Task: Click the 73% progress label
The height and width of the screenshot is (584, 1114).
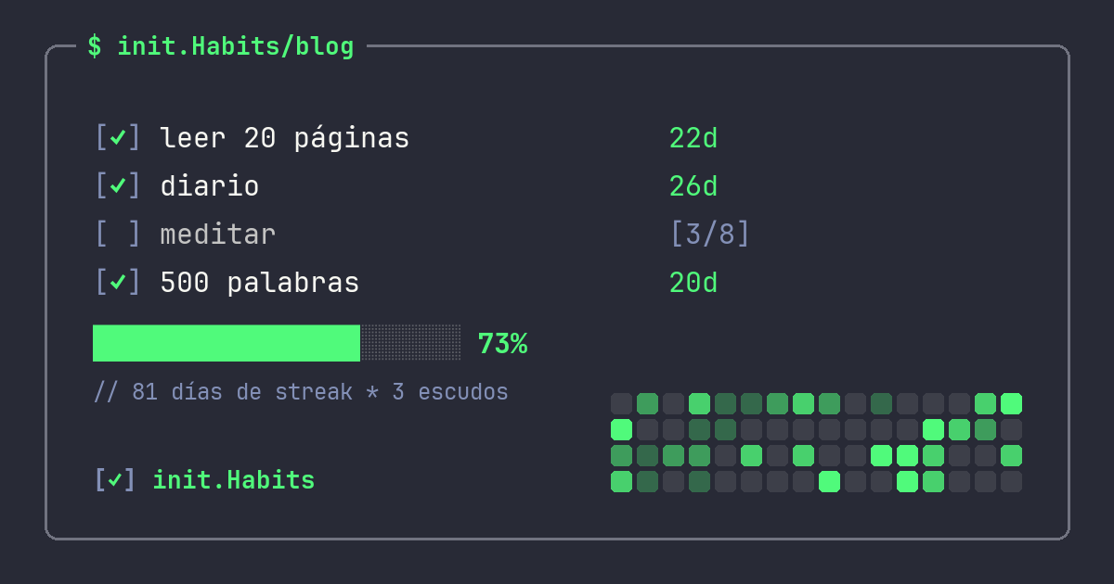Action: [502, 344]
